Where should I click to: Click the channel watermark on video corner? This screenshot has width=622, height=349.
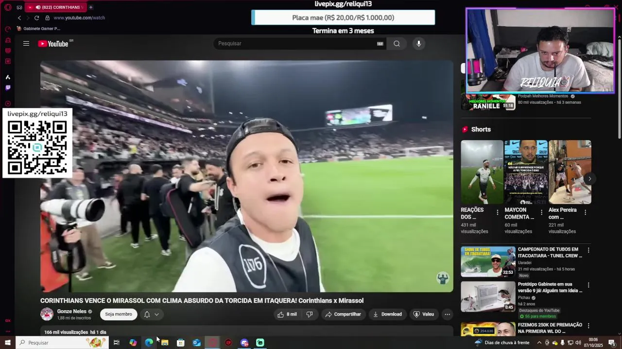[442, 278]
